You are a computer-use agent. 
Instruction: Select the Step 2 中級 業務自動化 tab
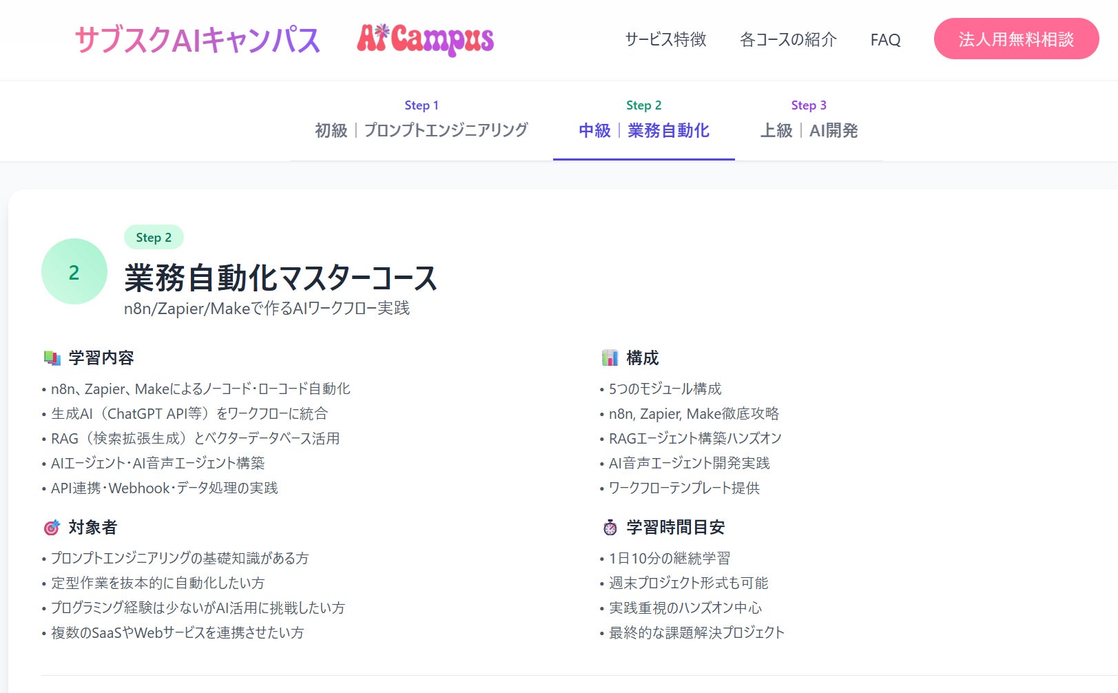point(644,120)
